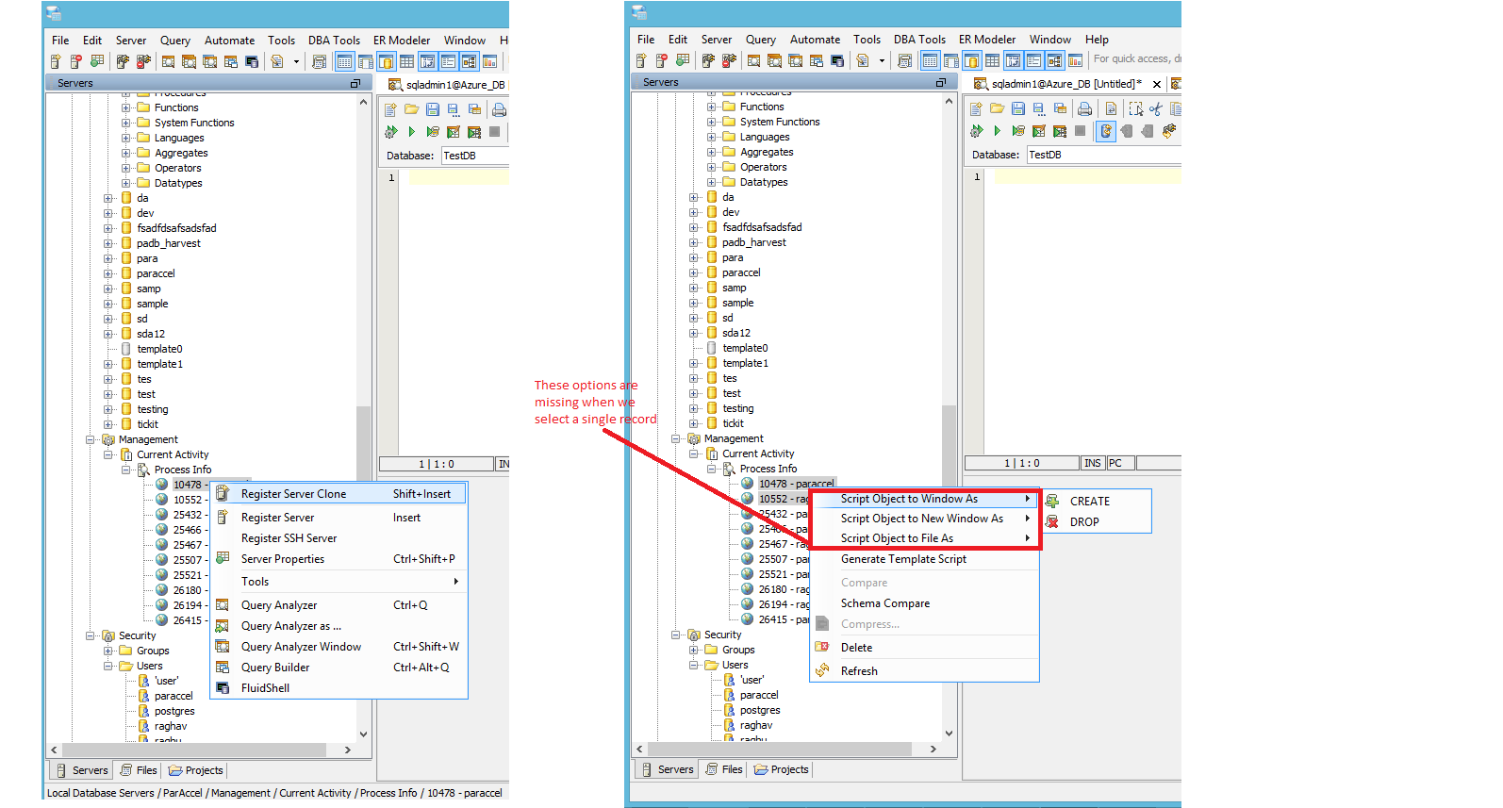Collapse the Users node in right window tree
The height and width of the screenshot is (808, 1503).
point(693,665)
